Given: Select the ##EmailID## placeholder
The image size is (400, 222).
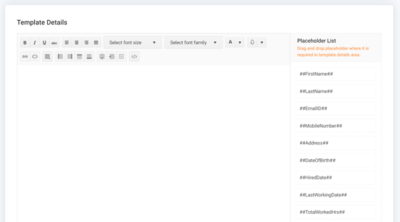Looking at the screenshot, I should [336, 109].
